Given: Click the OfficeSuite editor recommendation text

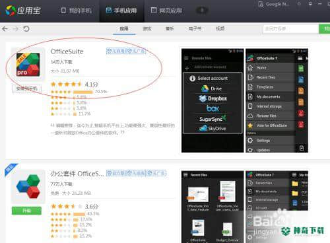Looking at the screenshot, I should (113, 129).
